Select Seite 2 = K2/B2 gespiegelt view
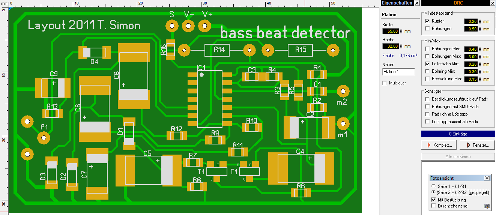The image size is (496, 215). tap(434, 192)
